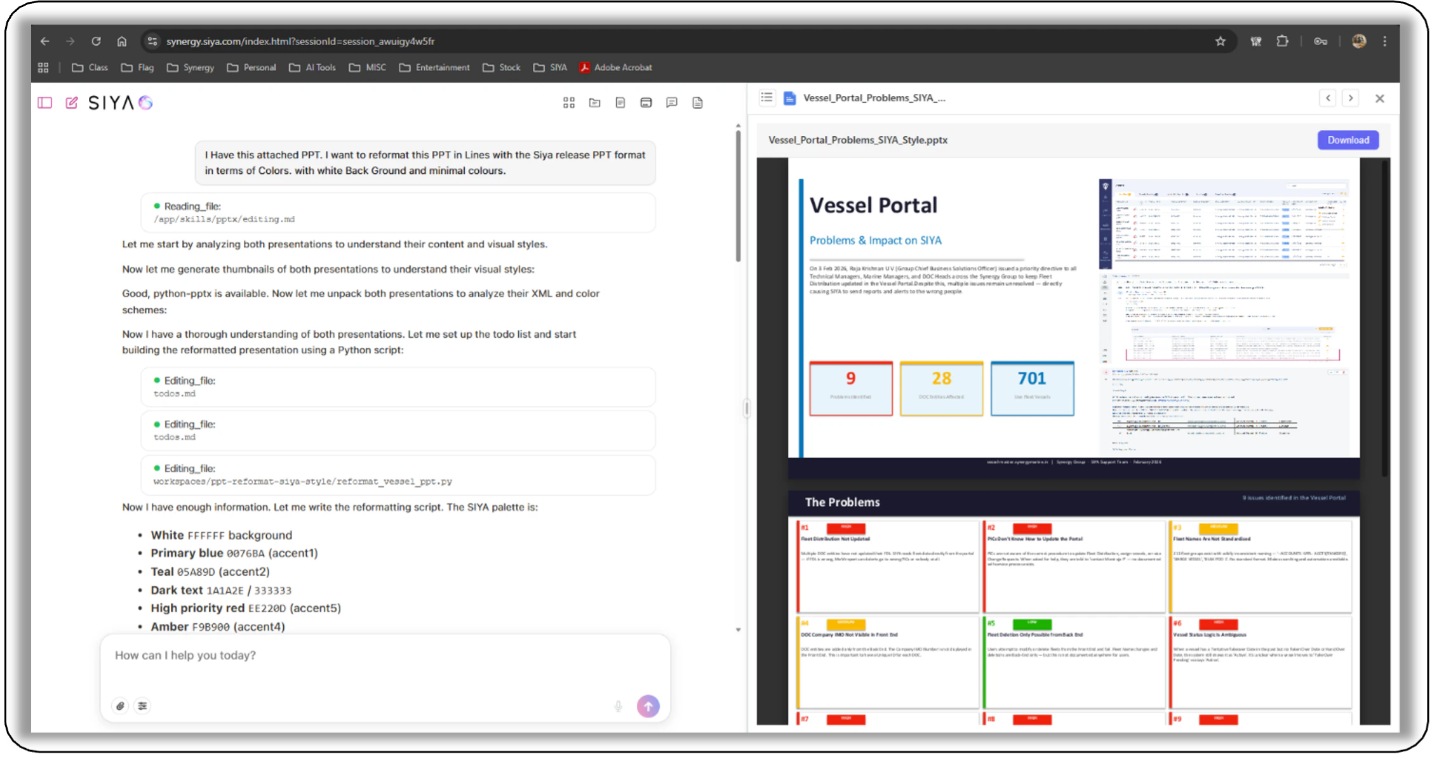Reload the page with the refresh icon

point(96,41)
